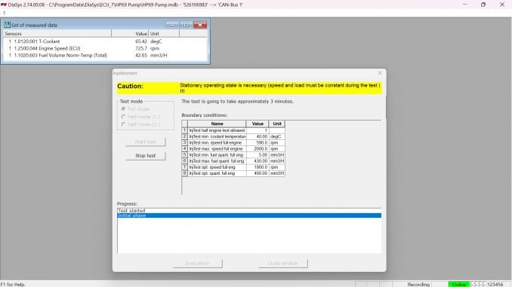
Task: Click the Sensors column header
Action: click(x=57, y=34)
